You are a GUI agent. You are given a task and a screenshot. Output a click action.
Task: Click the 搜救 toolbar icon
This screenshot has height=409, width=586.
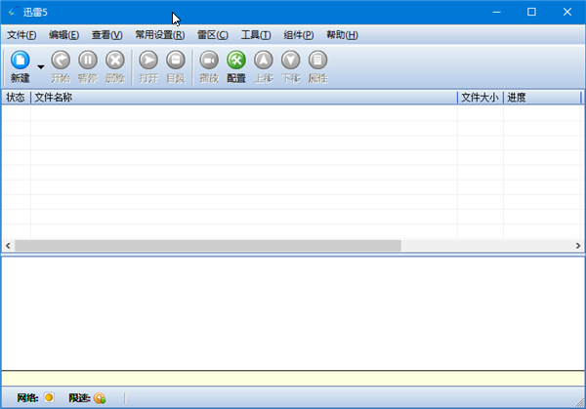209,61
